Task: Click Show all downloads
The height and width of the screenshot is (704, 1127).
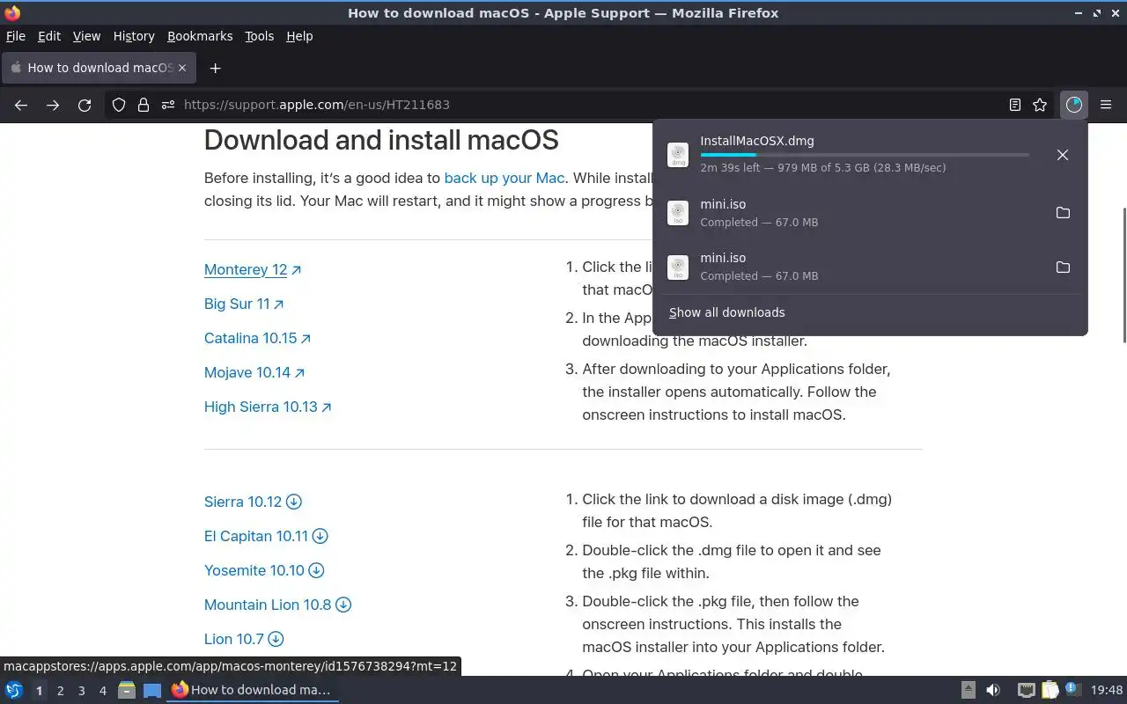Action: 727,312
